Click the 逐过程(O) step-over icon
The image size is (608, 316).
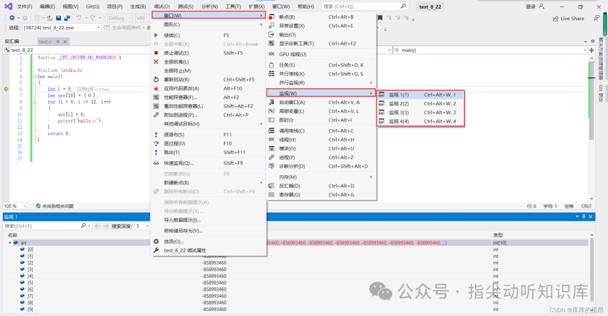(156, 143)
